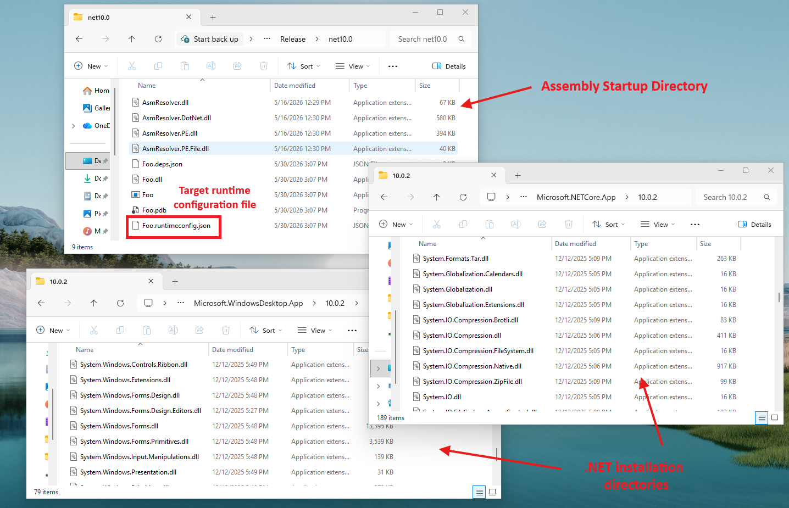This screenshot has width=789, height=508.
Task: Switch to large thumbnails view in NETCore.App status bar
Action: point(775,418)
